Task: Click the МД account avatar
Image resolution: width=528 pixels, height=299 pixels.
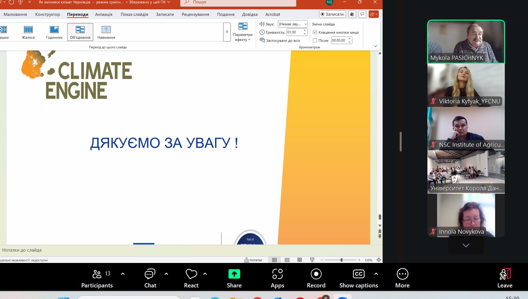Action: tap(329, 2)
